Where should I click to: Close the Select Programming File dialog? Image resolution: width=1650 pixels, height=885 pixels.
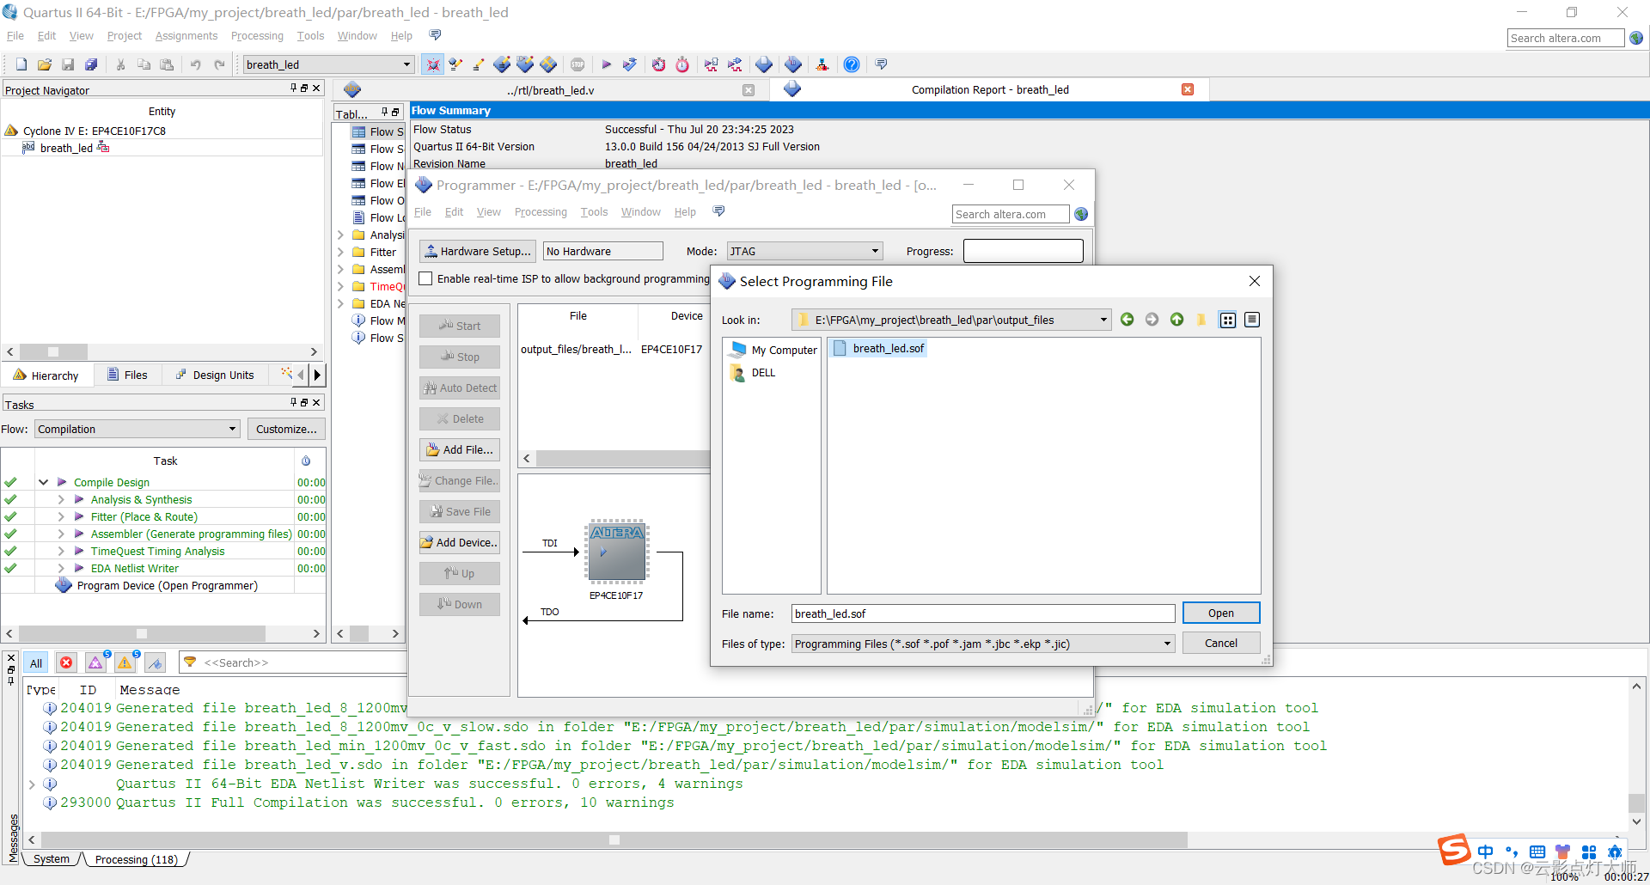click(x=1255, y=281)
